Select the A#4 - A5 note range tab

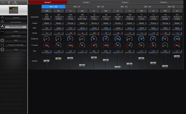tap(171, 7)
